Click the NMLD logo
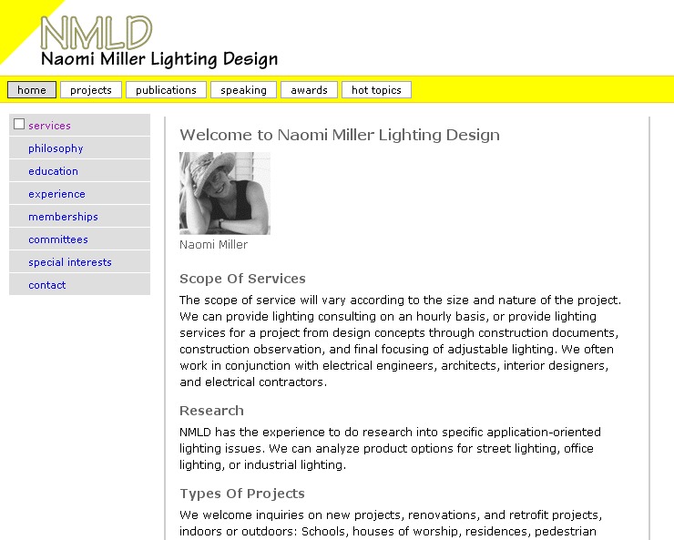This screenshot has height=540, width=674. [97, 33]
